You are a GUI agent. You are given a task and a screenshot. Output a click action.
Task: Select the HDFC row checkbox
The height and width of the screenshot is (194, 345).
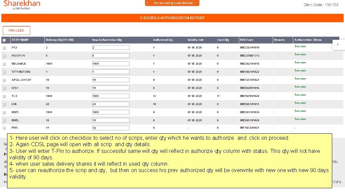4,112
